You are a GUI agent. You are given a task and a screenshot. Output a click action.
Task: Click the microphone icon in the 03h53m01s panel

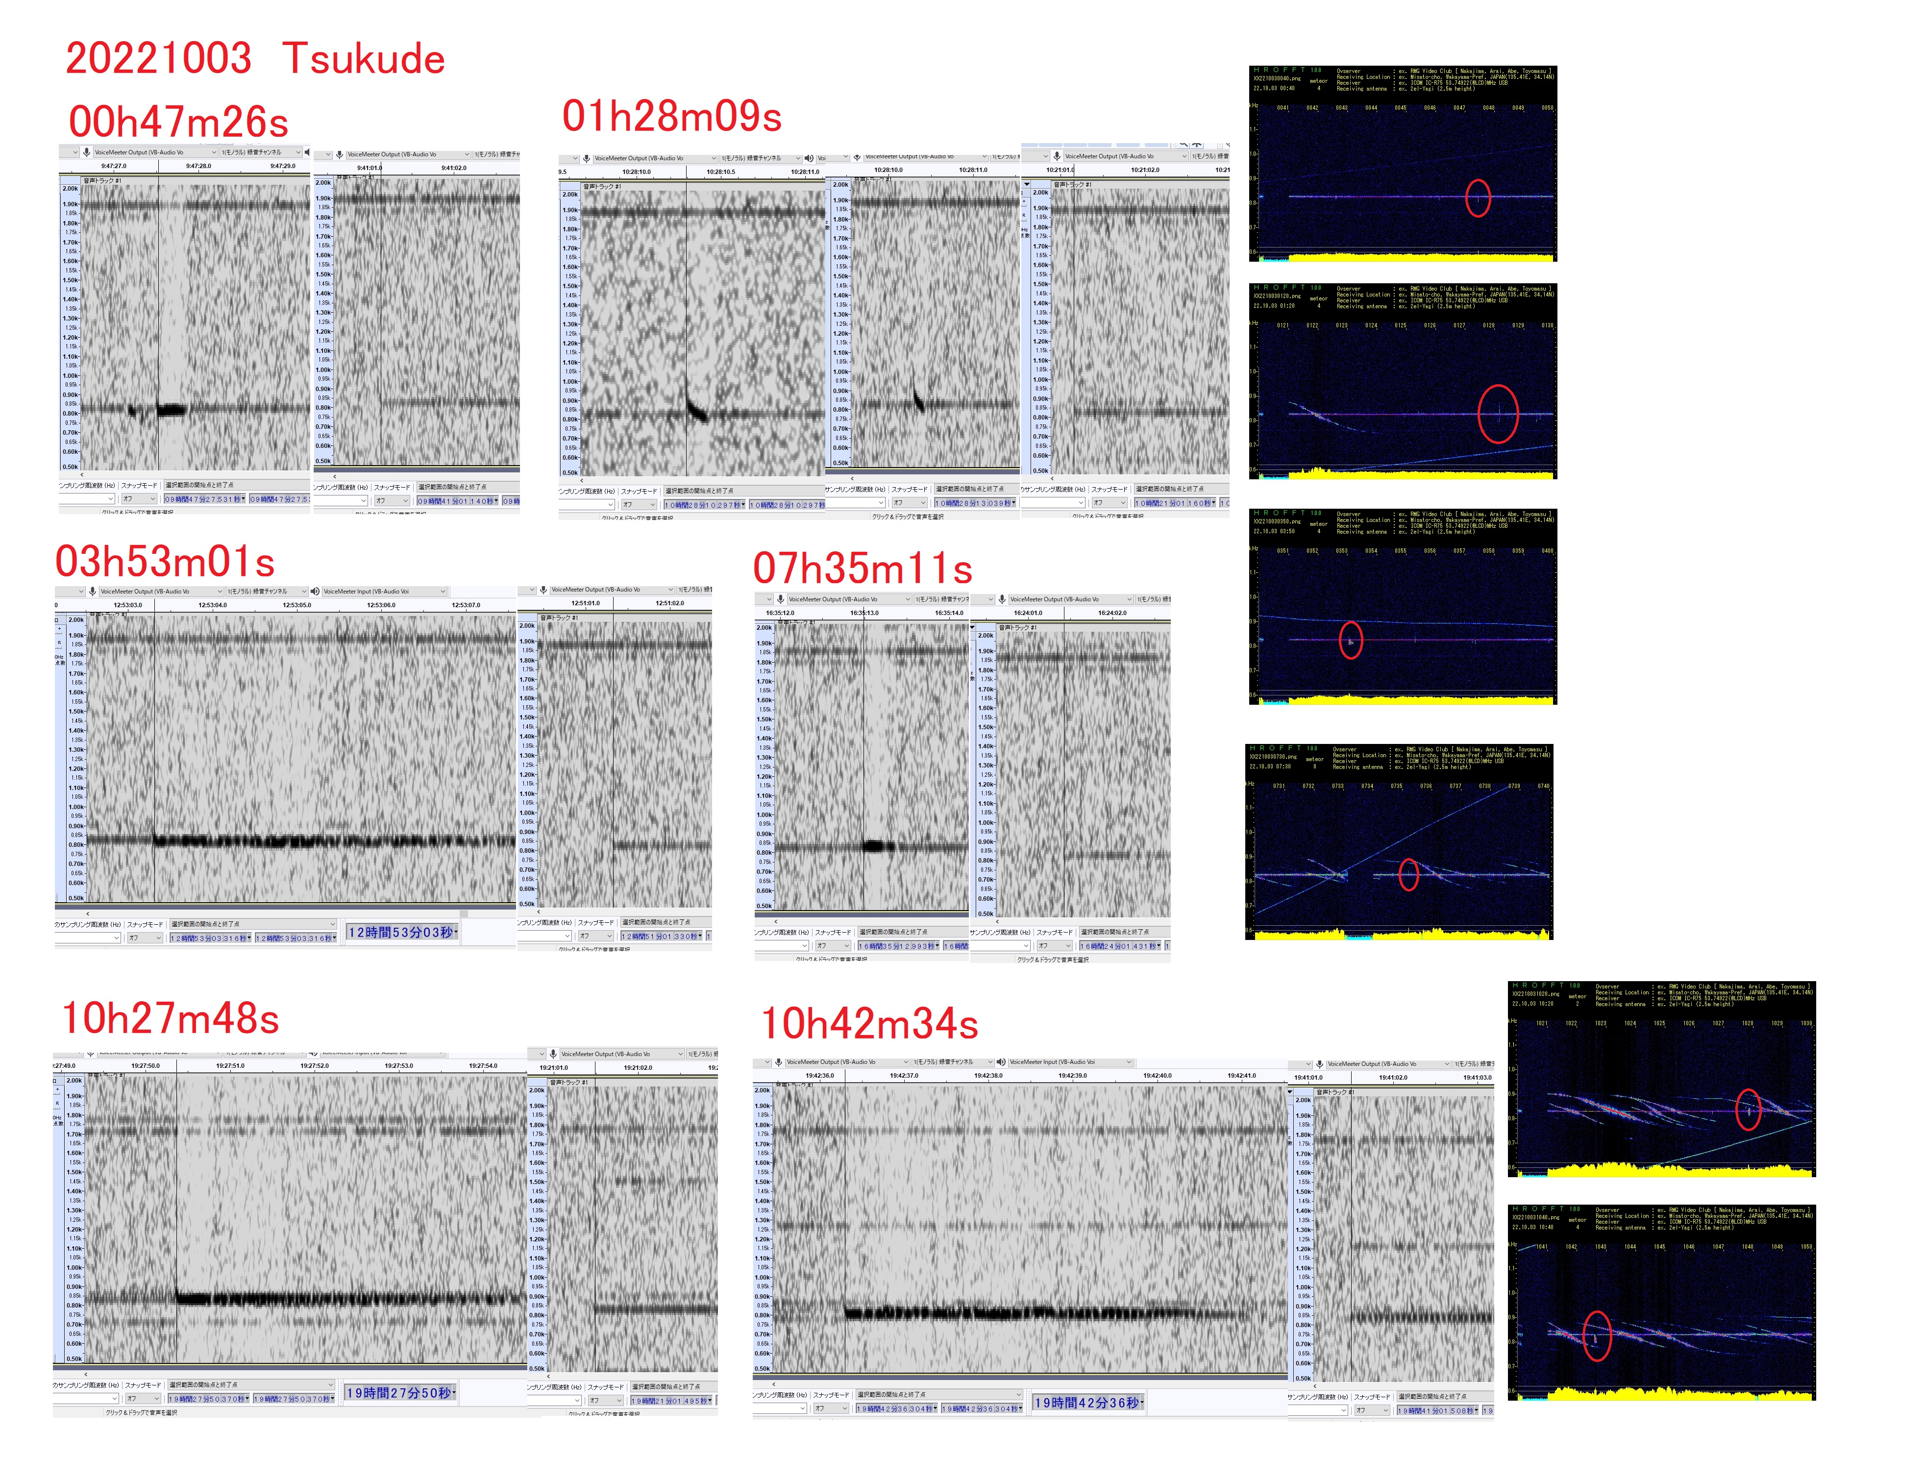point(93,592)
